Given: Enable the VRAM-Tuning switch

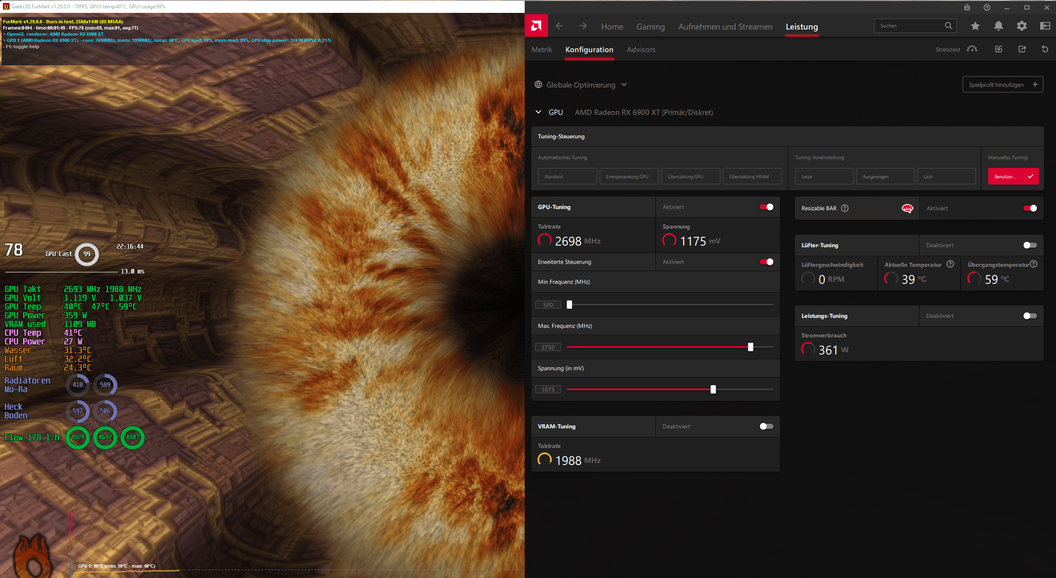Looking at the screenshot, I should click(766, 426).
